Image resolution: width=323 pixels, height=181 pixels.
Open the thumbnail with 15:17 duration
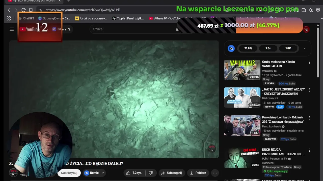(242, 125)
